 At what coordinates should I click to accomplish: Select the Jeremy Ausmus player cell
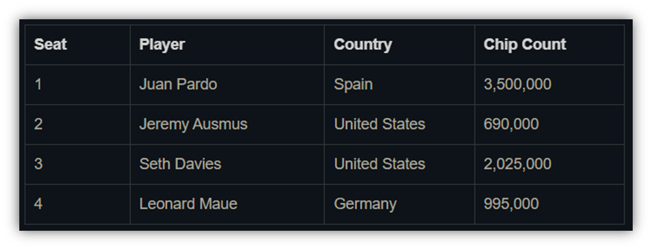coord(227,124)
